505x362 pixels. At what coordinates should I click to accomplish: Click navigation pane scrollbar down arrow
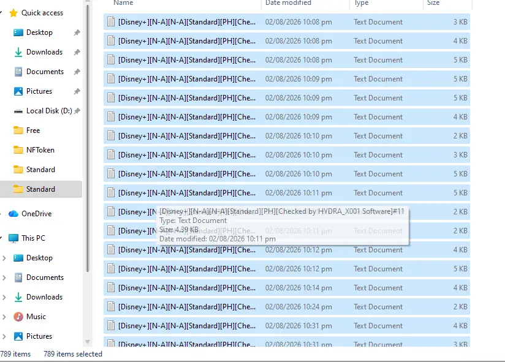(87, 342)
